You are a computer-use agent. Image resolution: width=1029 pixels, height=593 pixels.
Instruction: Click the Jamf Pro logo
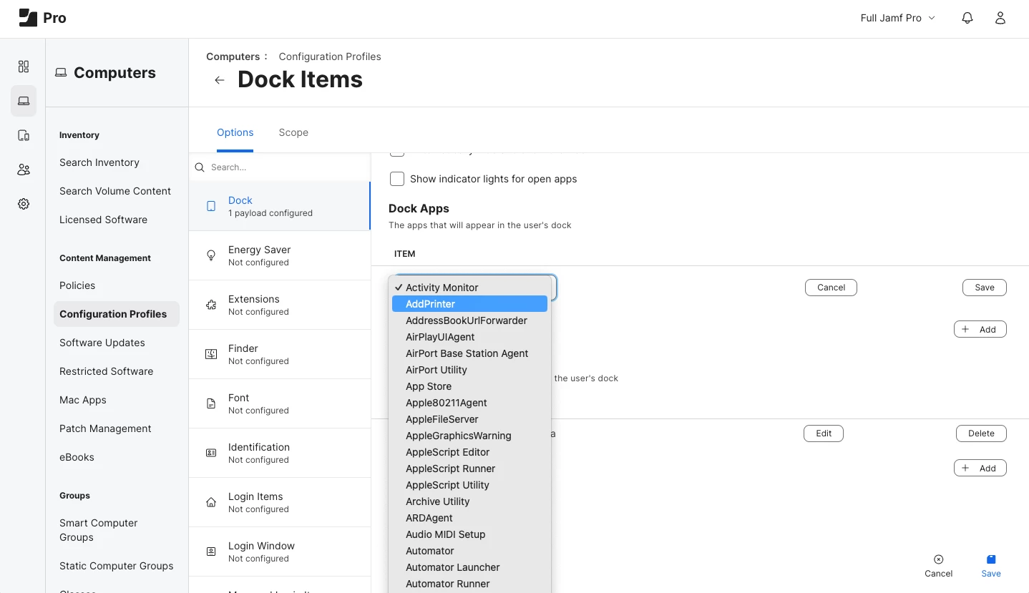42,18
